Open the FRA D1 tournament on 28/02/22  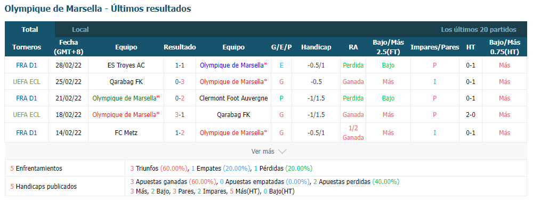click(27, 65)
